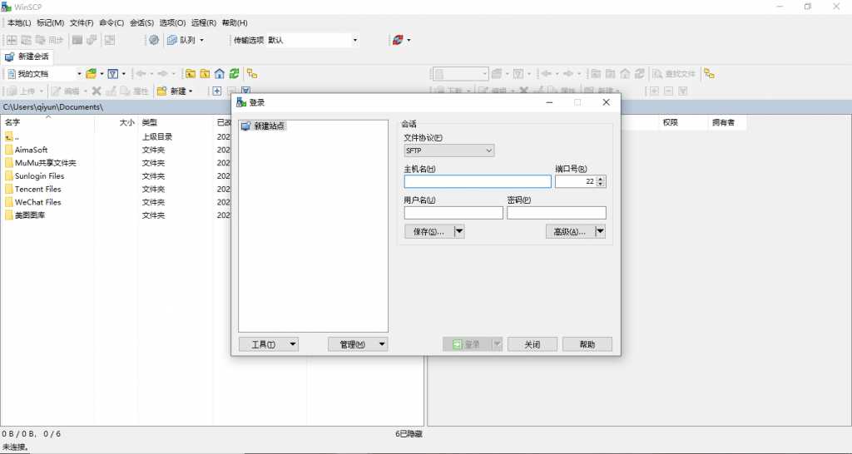Click the Close (关闭) button in login dialog
852x454 pixels.
pyautogui.click(x=532, y=344)
